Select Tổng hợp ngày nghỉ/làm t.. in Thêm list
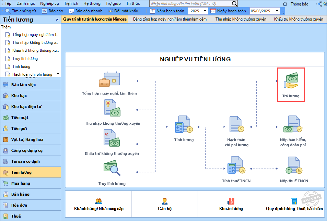Image resolution: width=327 pixels, height=221 pixels. 32,35
